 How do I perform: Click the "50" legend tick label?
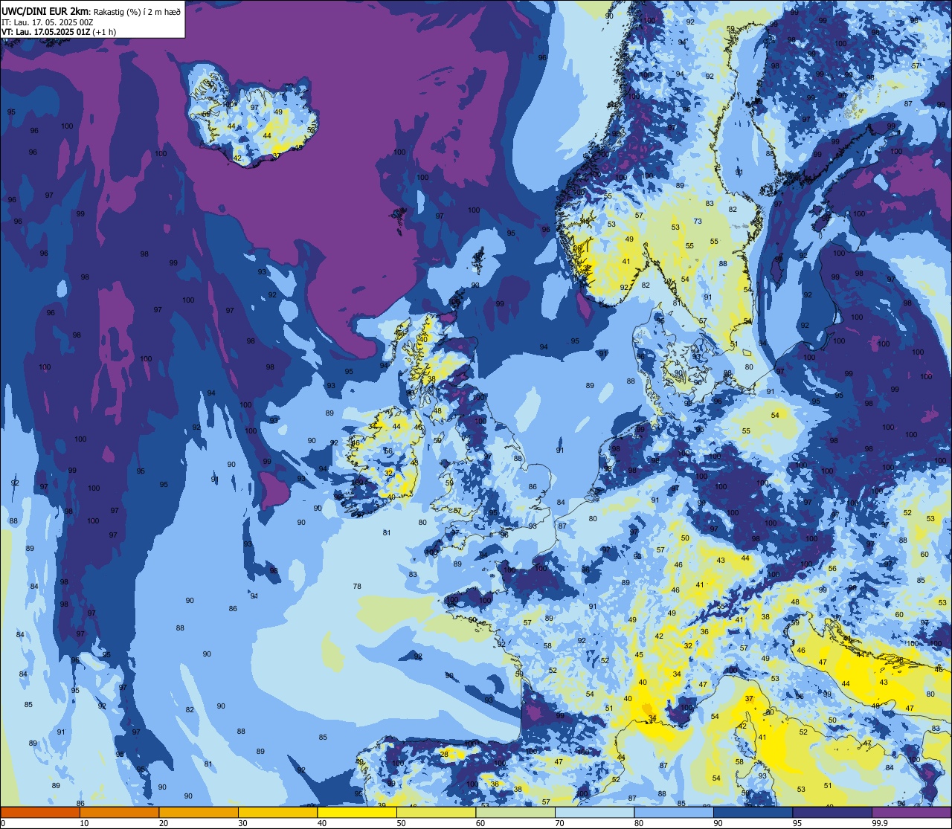coord(401,823)
